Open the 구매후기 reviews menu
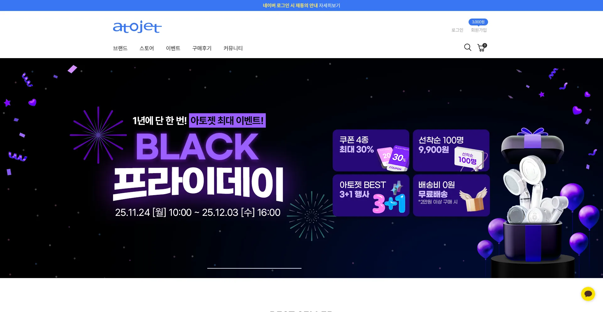603x312 pixels. click(202, 48)
